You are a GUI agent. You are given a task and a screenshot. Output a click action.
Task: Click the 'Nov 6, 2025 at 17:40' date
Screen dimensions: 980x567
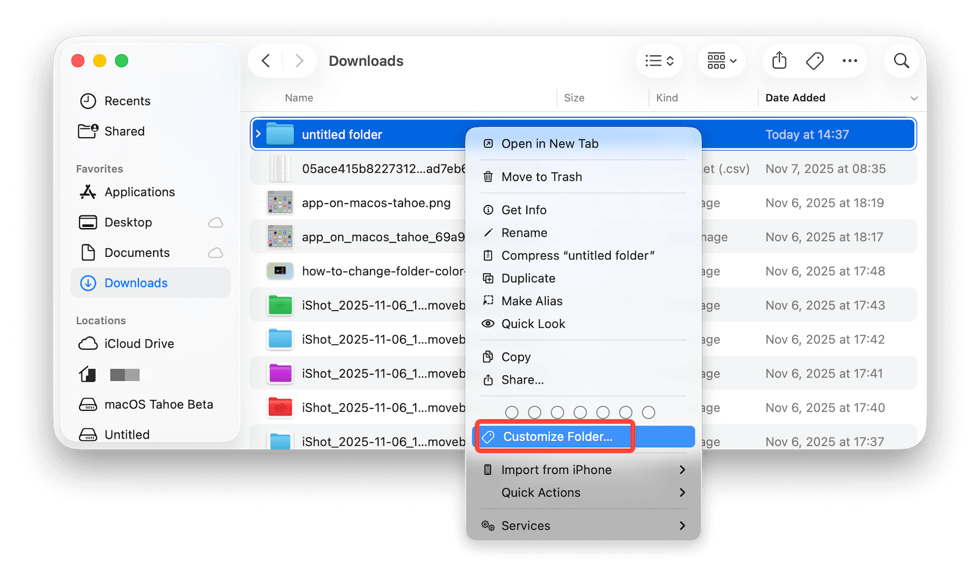pyautogui.click(x=825, y=407)
